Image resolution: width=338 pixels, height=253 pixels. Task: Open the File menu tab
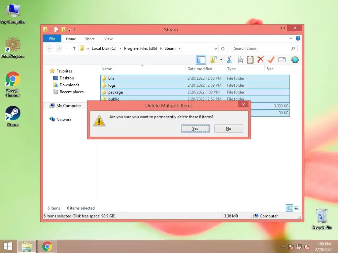click(52, 39)
